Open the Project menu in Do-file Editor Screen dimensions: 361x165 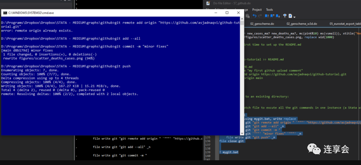click(257, 9)
